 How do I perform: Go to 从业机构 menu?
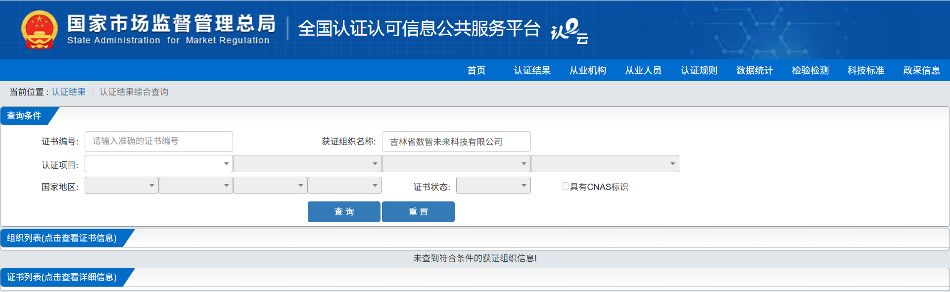[588, 70]
